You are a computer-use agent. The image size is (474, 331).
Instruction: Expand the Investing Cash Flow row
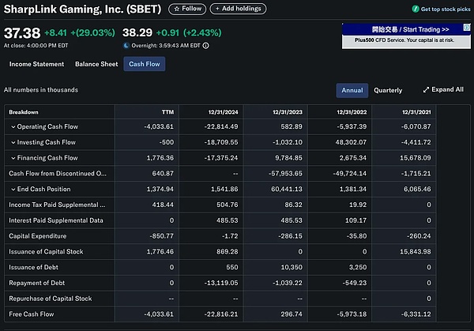(13, 142)
